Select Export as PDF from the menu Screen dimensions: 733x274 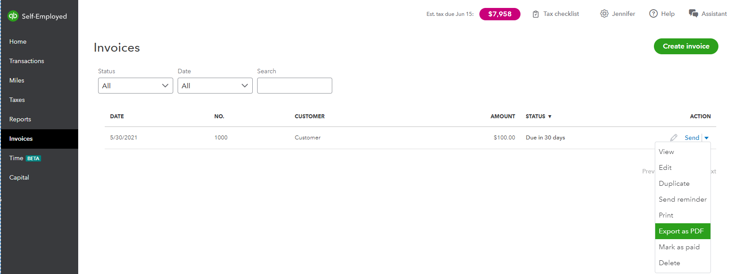point(681,231)
